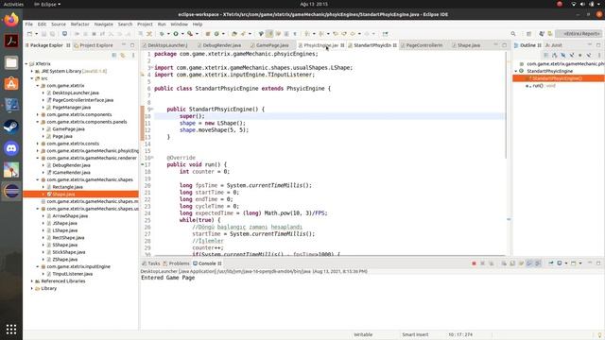
Task: Expand JRE System Library node
Action: 32,72
